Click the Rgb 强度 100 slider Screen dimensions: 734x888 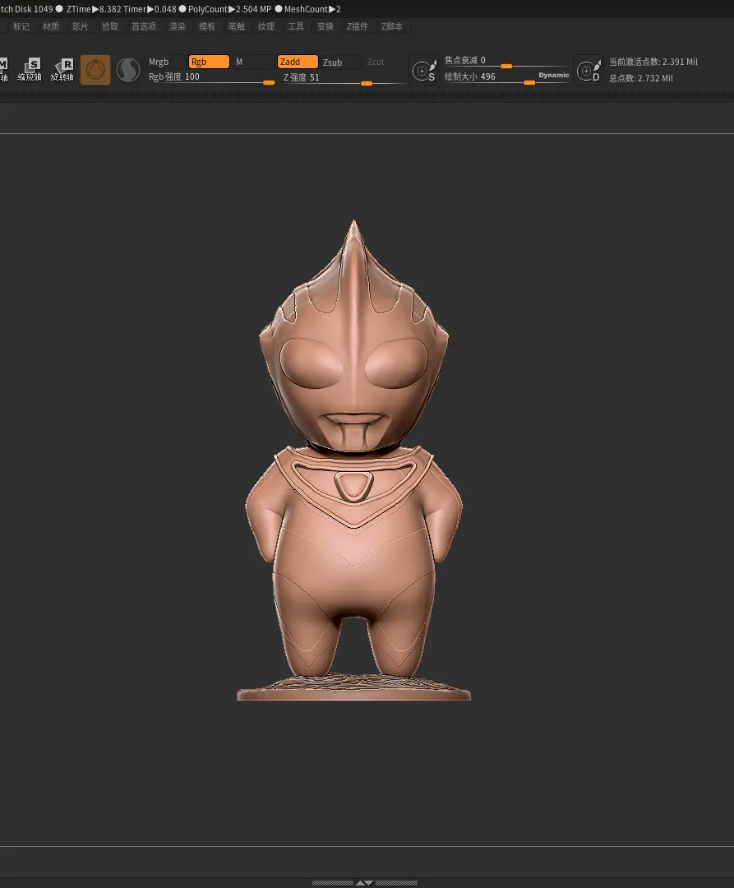(x=211, y=77)
